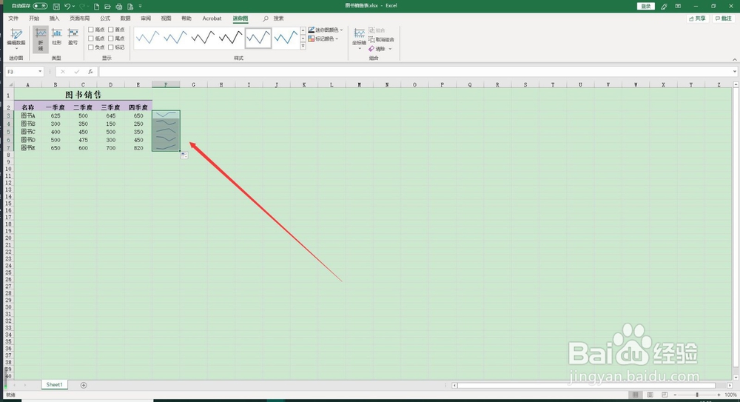Screen dimensions: 740x402
Task: Add a new sheet with plus icon
Action: point(84,385)
